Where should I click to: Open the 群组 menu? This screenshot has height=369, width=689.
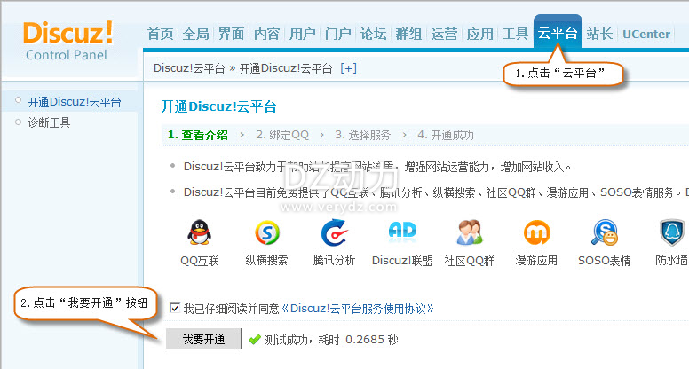pos(408,34)
